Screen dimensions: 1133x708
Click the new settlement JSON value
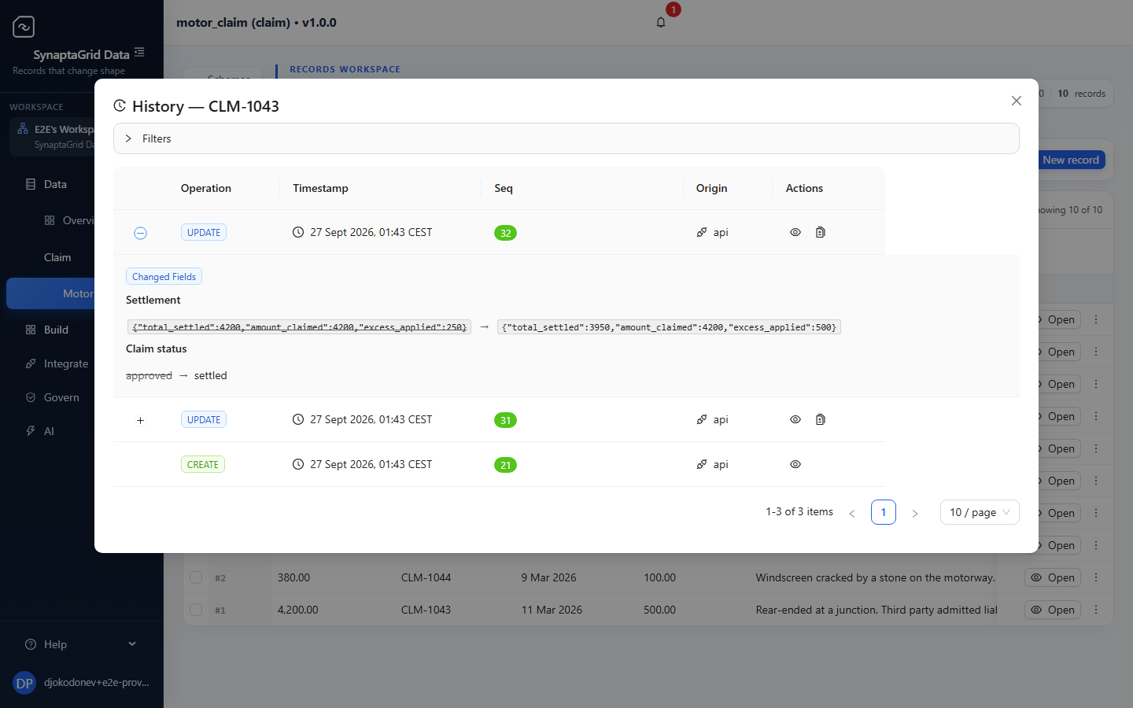pyautogui.click(x=669, y=327)
